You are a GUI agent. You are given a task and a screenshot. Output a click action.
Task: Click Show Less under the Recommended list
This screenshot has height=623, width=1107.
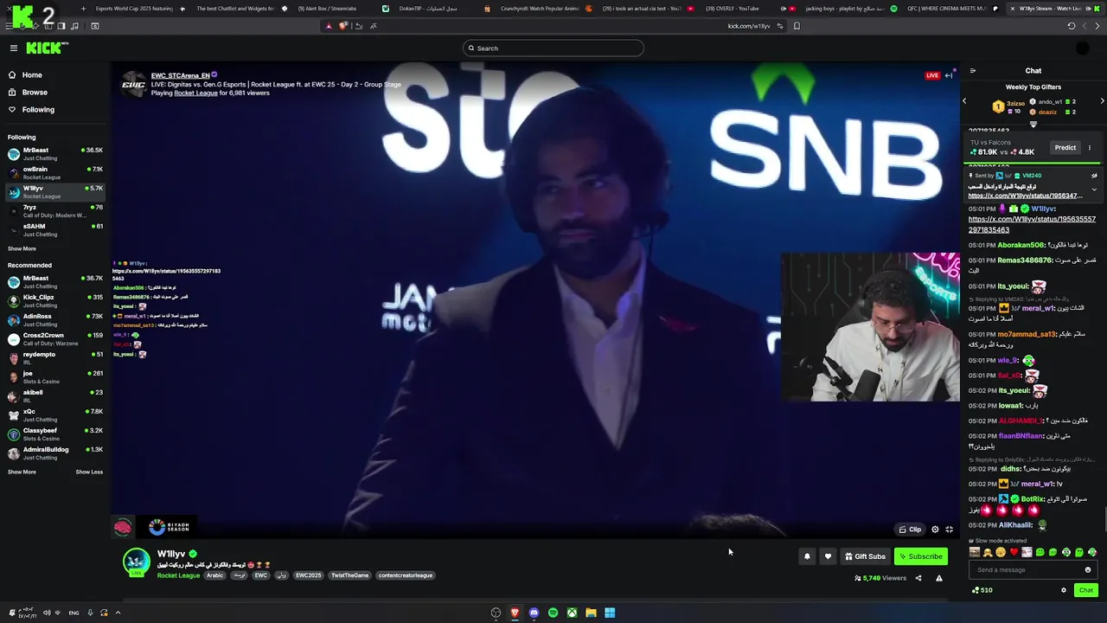click(x=89, y=472)
